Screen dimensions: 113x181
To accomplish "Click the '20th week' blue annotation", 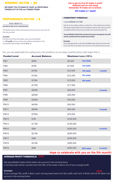I will pyautogui.click(x=86, y=149).
